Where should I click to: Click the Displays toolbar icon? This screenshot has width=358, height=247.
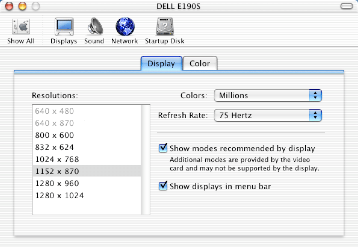pyautogui.click(x=64, y=31)
